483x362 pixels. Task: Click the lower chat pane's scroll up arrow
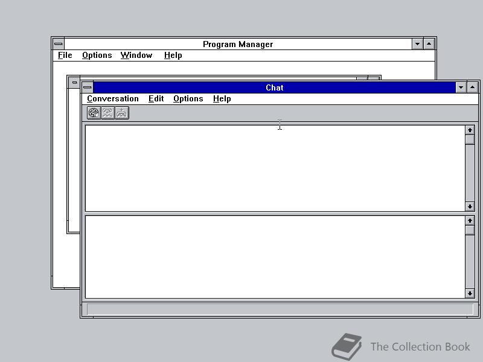[x=470, y=221]
